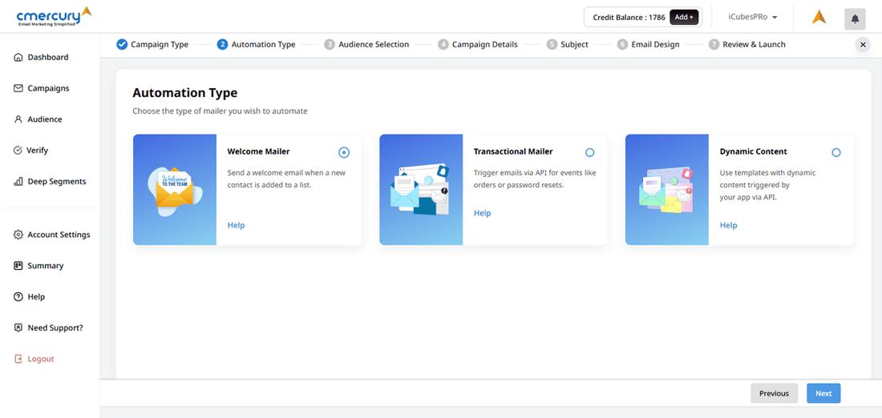Add credits with the Add + button
This screenshot has height=418, width=882.
pos(684,18)
